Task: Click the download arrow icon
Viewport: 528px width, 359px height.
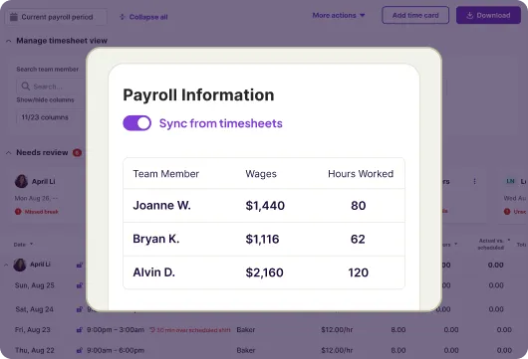Action: (470, 15)
